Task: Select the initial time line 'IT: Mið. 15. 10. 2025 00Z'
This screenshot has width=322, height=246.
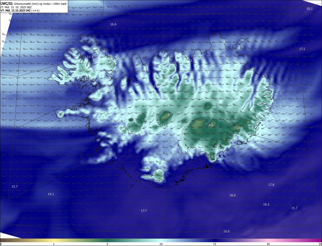Action: click(16, 7)
